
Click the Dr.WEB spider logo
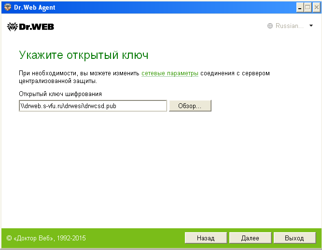(x=13, y=27)
